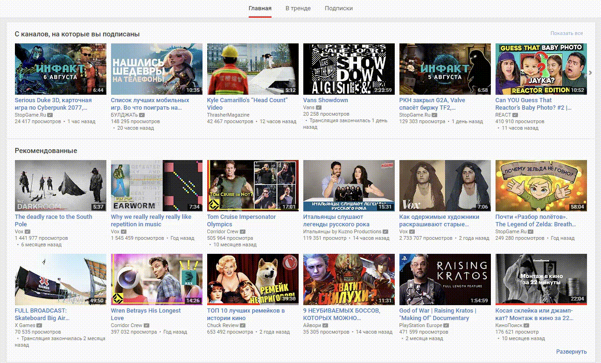Switch to the Главная tab
The height and width of the screenshot is (363, 601).
[x=260, y=8]
